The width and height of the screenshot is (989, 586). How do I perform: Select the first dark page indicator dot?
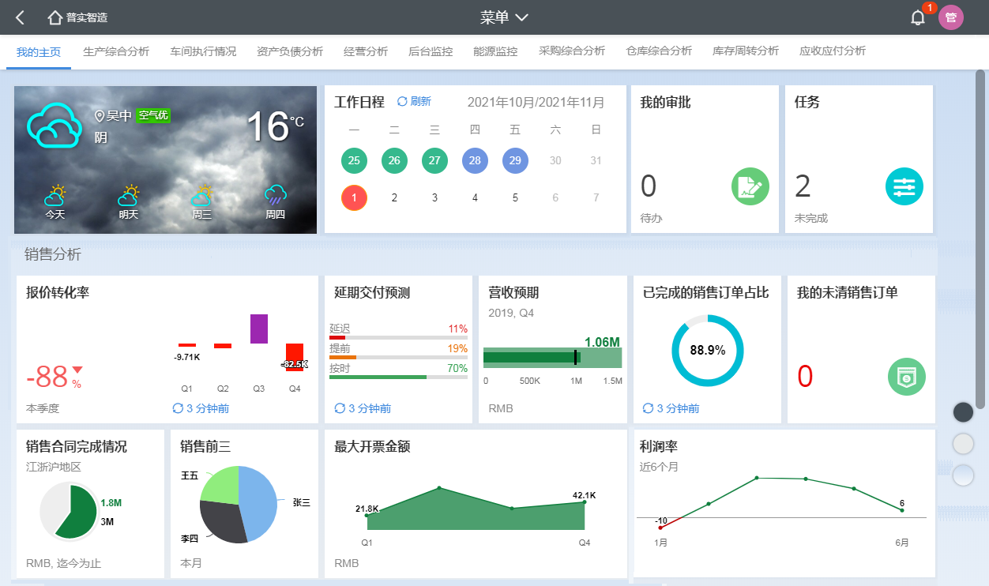[963, 412]
